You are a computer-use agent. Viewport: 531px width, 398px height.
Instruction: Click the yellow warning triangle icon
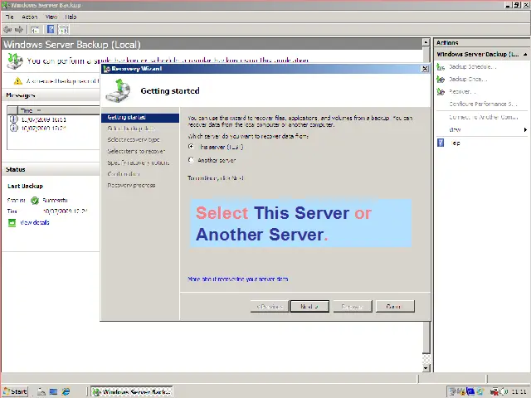[17, 81]
